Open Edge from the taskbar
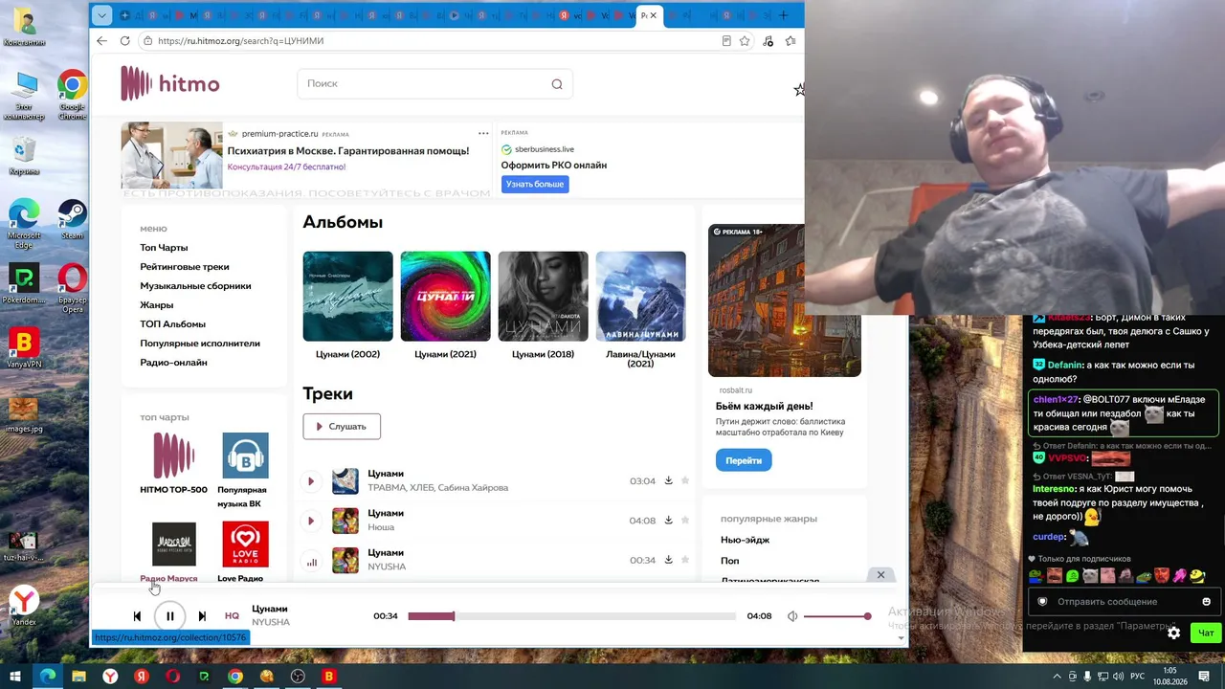Image resolution: width=1225 pixels, height=689 pixels. (47, 677)
